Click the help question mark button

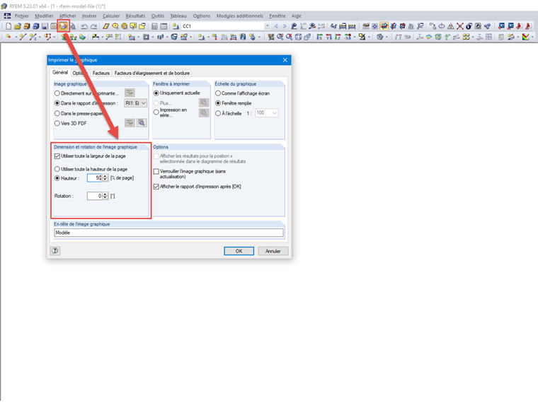pyautogui.click(x=55, y=251)
